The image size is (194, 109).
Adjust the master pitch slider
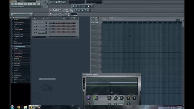(x=47, y=4)
